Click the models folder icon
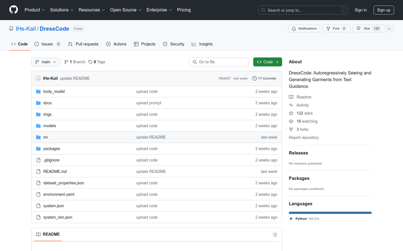The image size is (403, 251). [x=38, y=126]
